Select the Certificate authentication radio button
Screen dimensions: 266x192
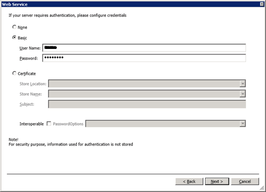pyautogui.click(x=14, y=73)
